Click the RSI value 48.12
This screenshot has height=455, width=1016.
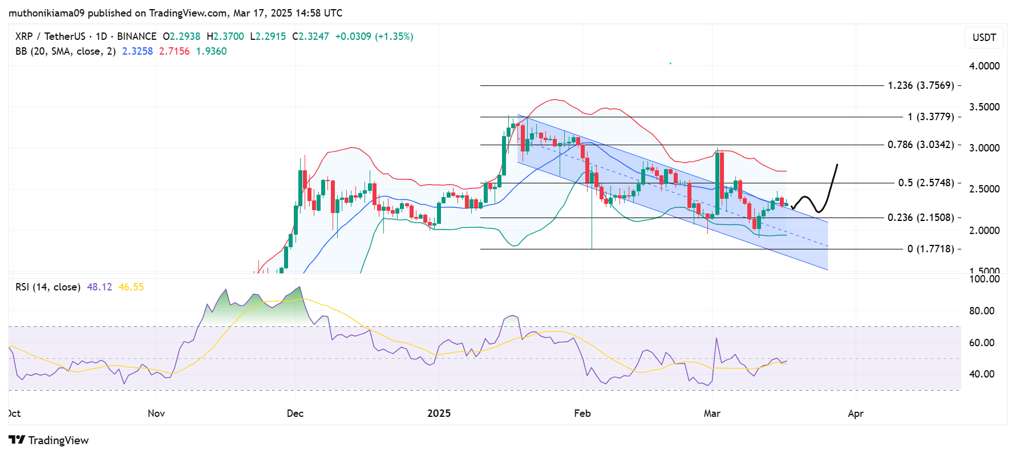point(99,287)
